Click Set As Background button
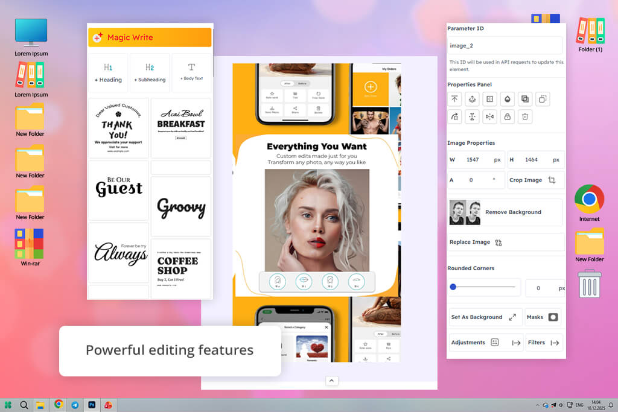 485,317
